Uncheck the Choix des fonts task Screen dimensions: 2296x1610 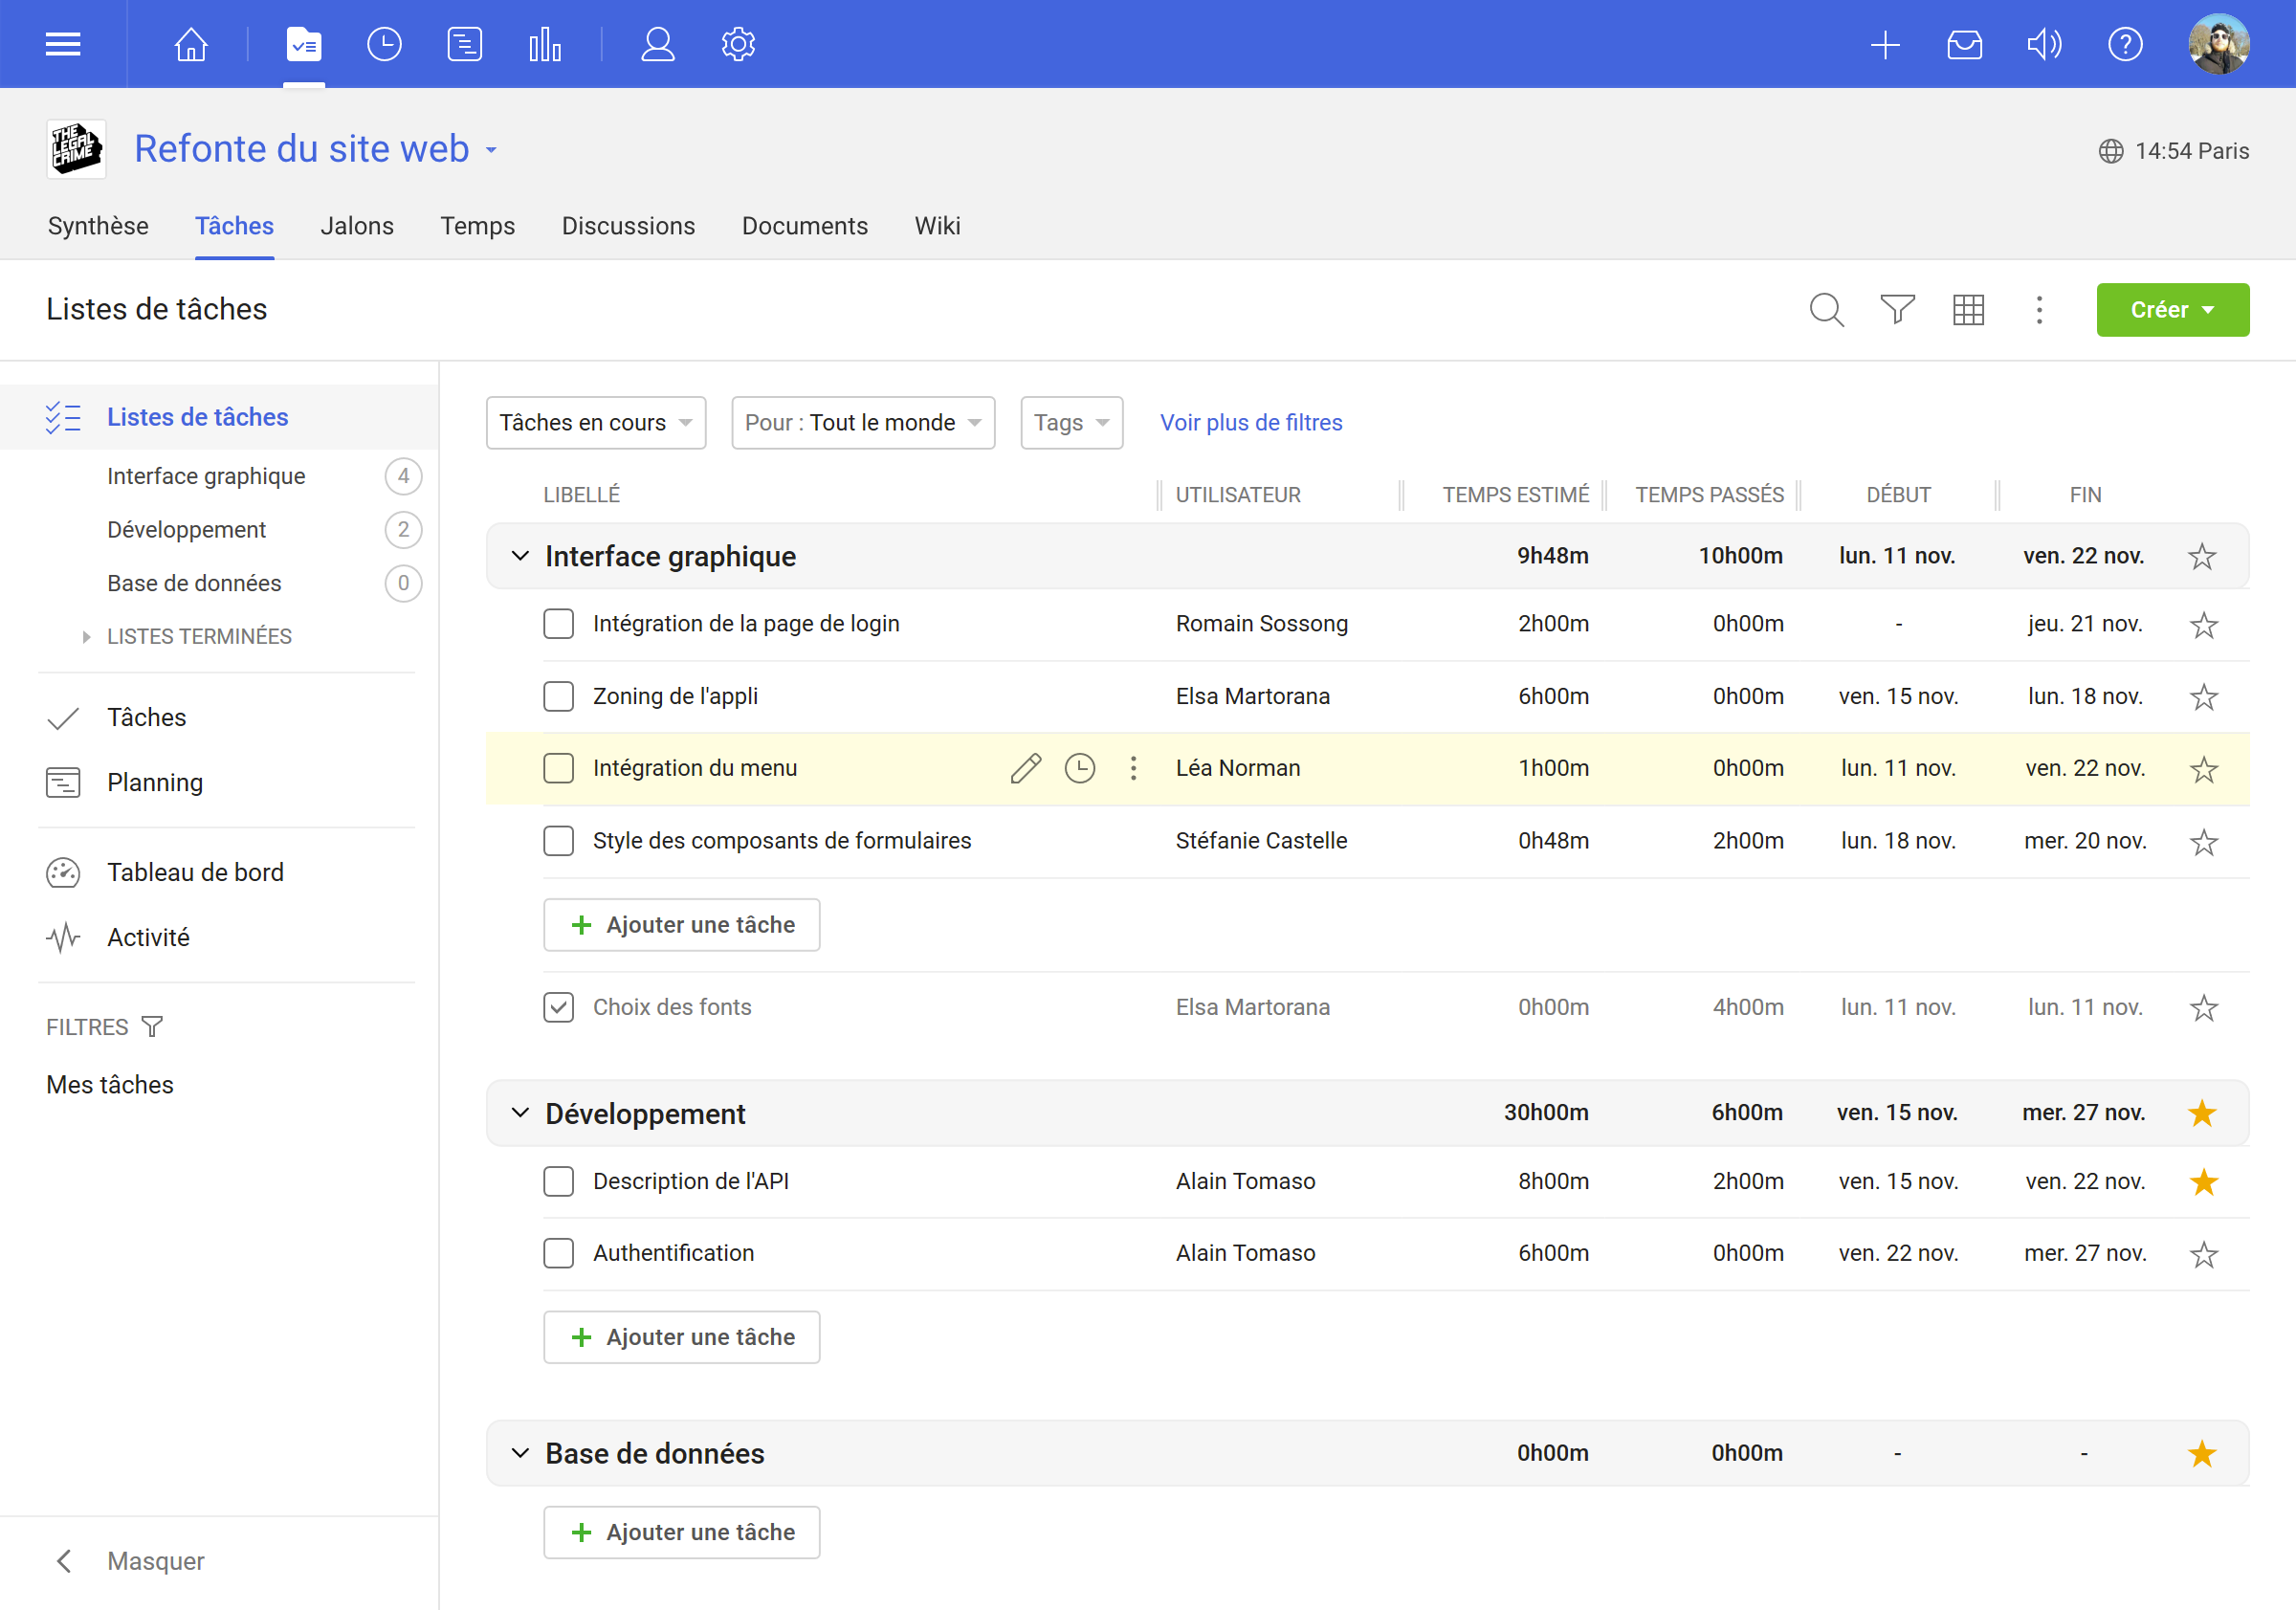558,1007
